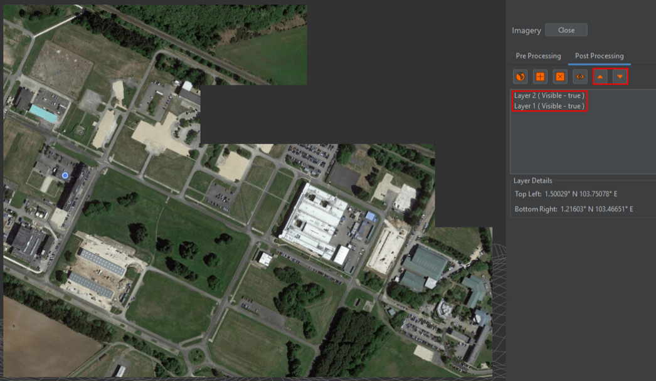
Task: Click the orange globe imagery icon
Action: tap(520, 76)
